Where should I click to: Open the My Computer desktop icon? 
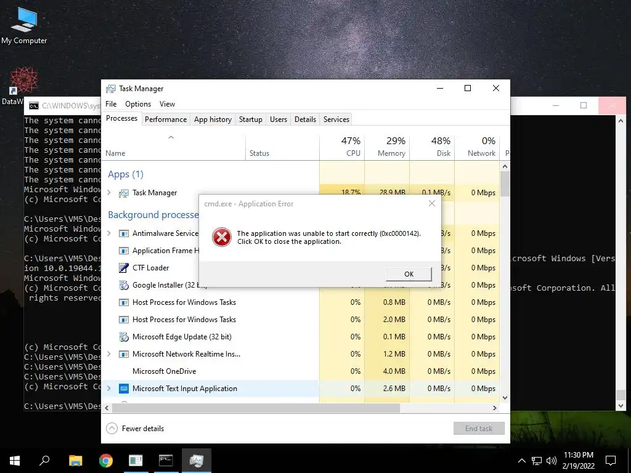click(24, 26)
